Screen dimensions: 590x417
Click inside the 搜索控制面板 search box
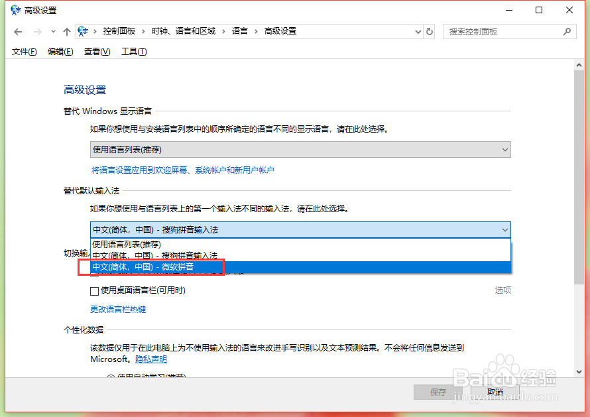(504, 31)
